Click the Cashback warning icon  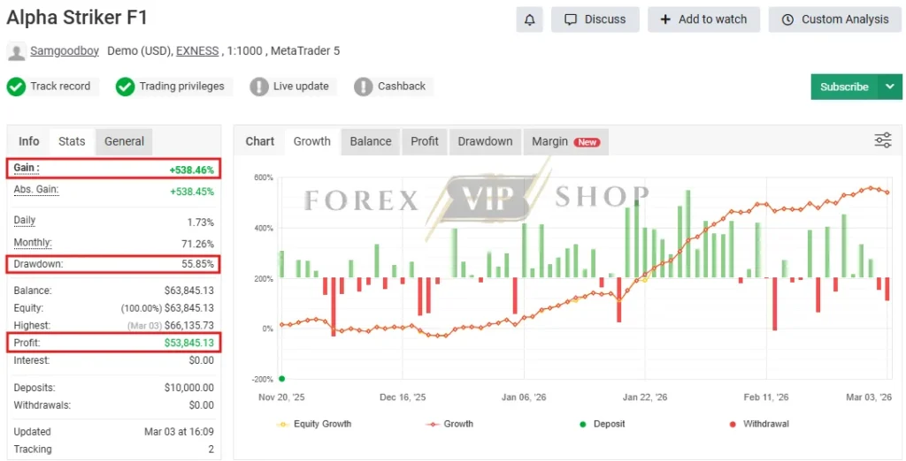[x=363, y=87]
